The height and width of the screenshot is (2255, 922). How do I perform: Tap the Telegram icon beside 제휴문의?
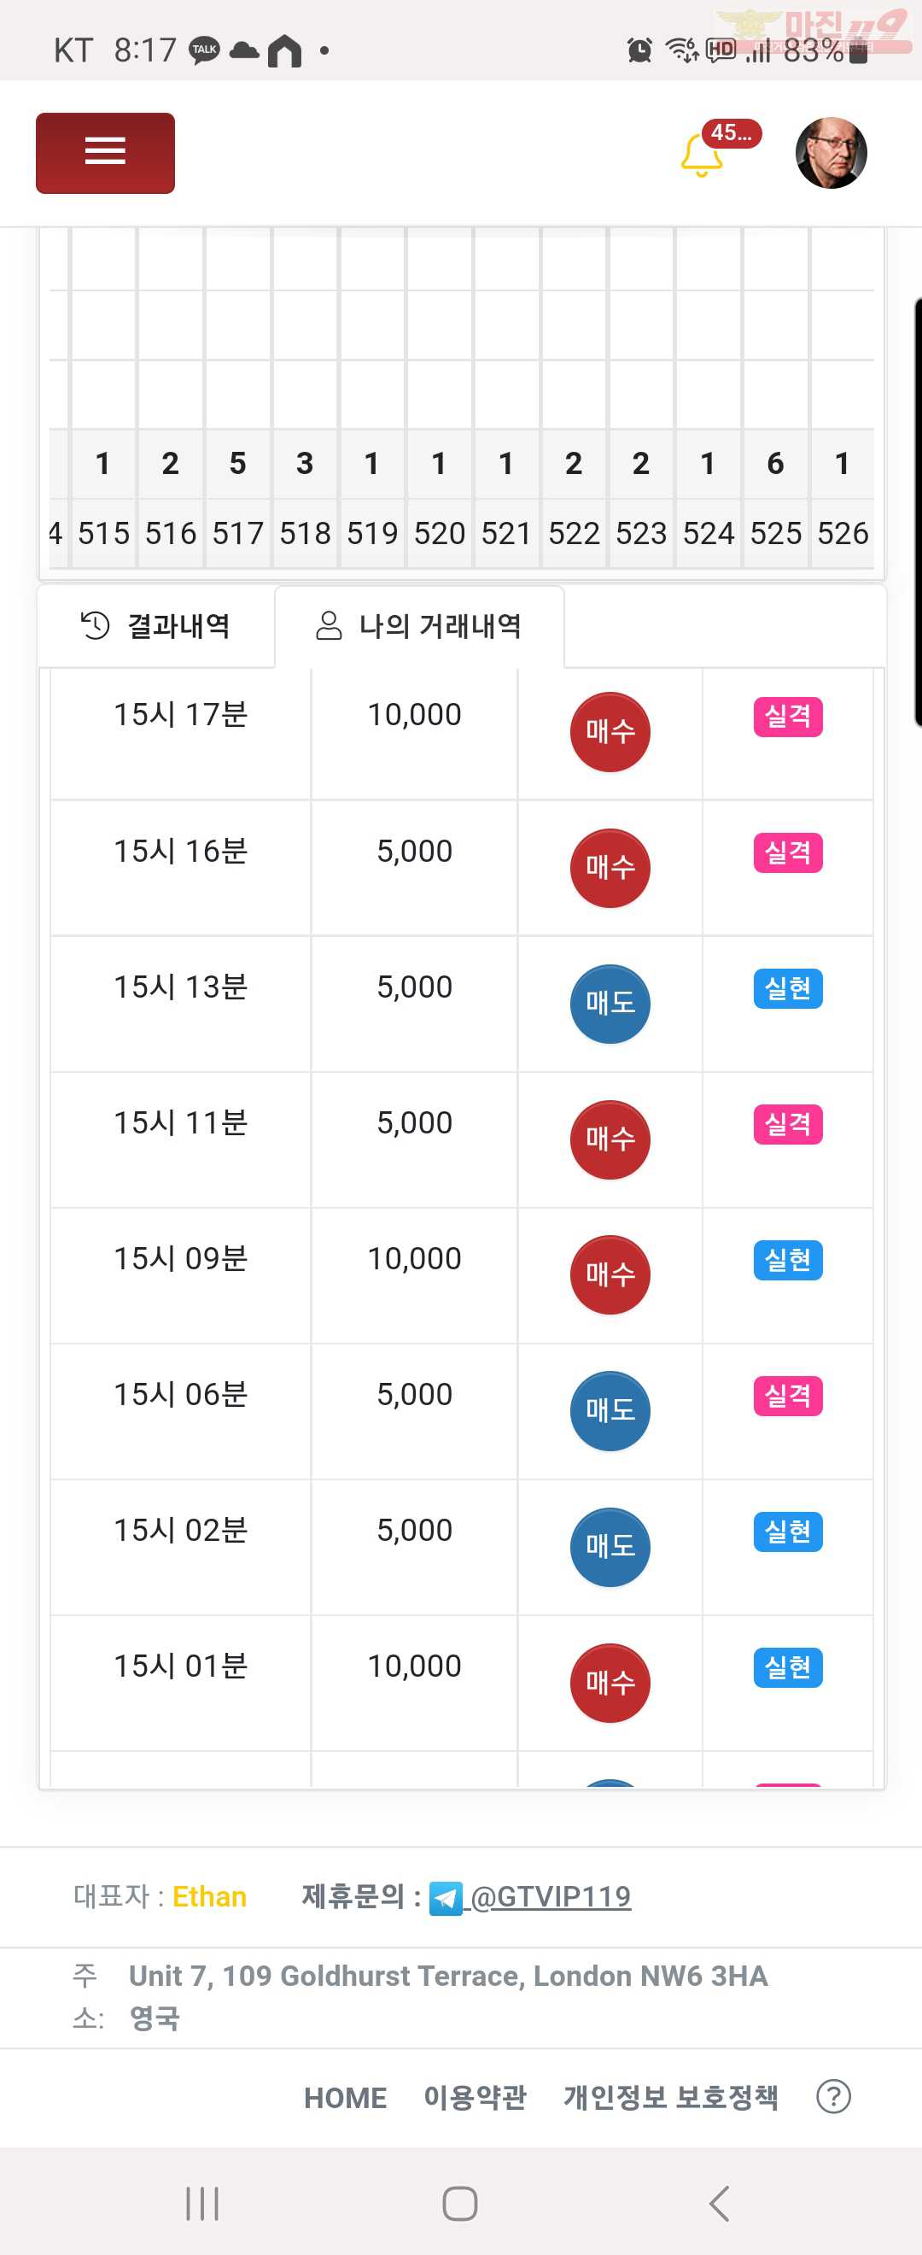[446, 1898]
